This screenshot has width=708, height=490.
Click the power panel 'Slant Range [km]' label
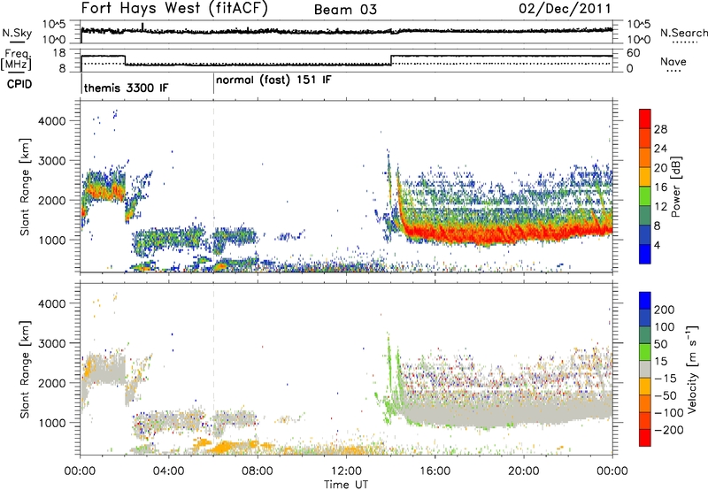(25, 187)
